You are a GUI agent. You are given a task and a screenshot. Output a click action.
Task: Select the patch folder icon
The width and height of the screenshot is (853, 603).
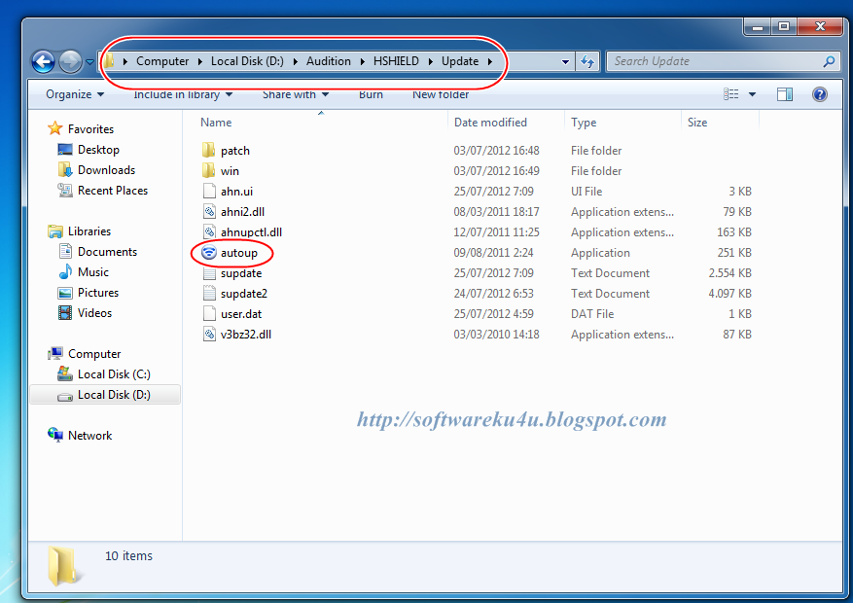coord(208,150)
